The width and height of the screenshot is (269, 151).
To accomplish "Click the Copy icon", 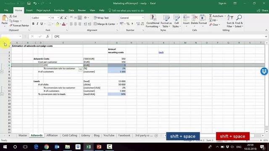I will tap(11, 21).
